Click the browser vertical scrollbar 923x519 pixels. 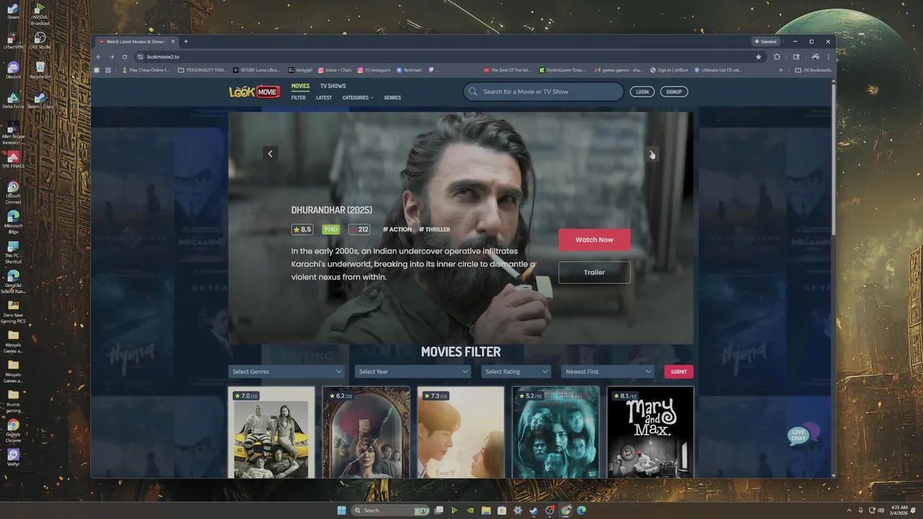[834, 159]
